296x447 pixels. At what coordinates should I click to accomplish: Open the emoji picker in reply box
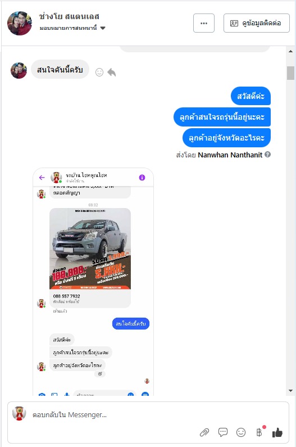coord(241,432)
